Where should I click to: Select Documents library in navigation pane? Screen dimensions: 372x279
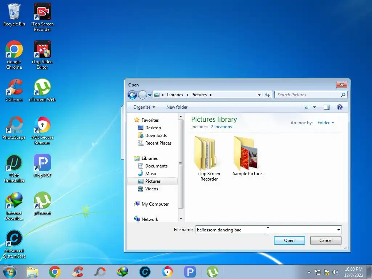153,166
